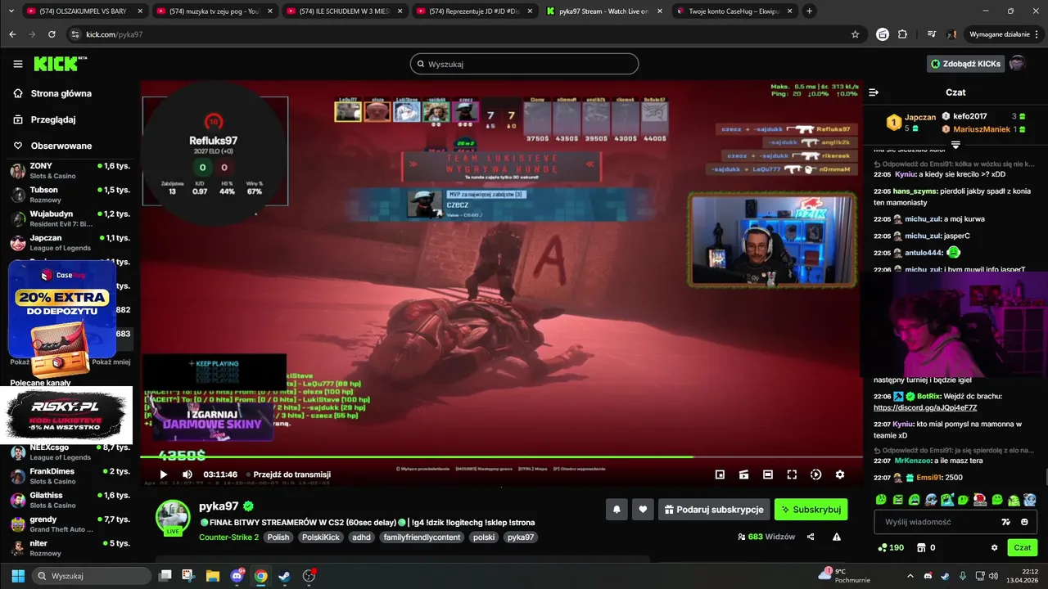Select the familyfriendlycontent tag
Screen dimensions: 1048x589
(x=422, y=537)
